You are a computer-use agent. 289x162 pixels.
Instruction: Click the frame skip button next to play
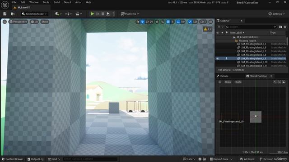click(x=98, y=14)
